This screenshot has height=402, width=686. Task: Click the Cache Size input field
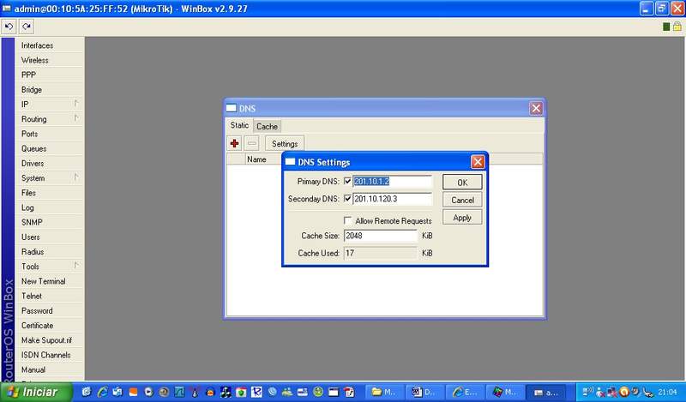(381, 236)
